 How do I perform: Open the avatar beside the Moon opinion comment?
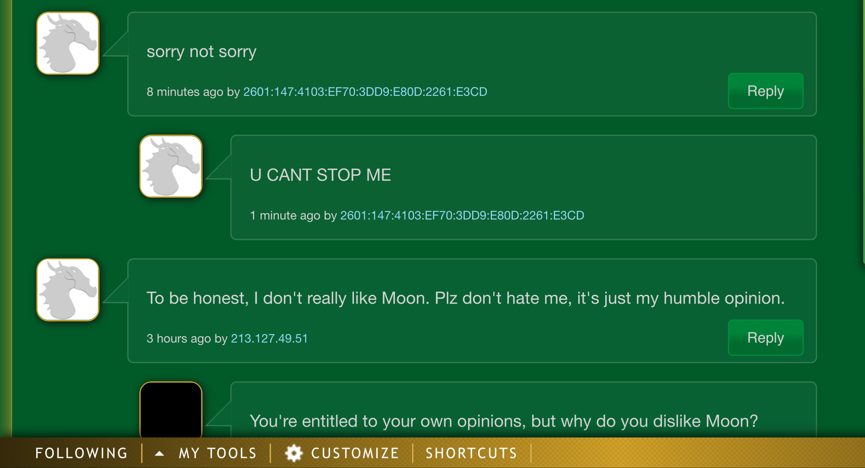coord(68,290)
